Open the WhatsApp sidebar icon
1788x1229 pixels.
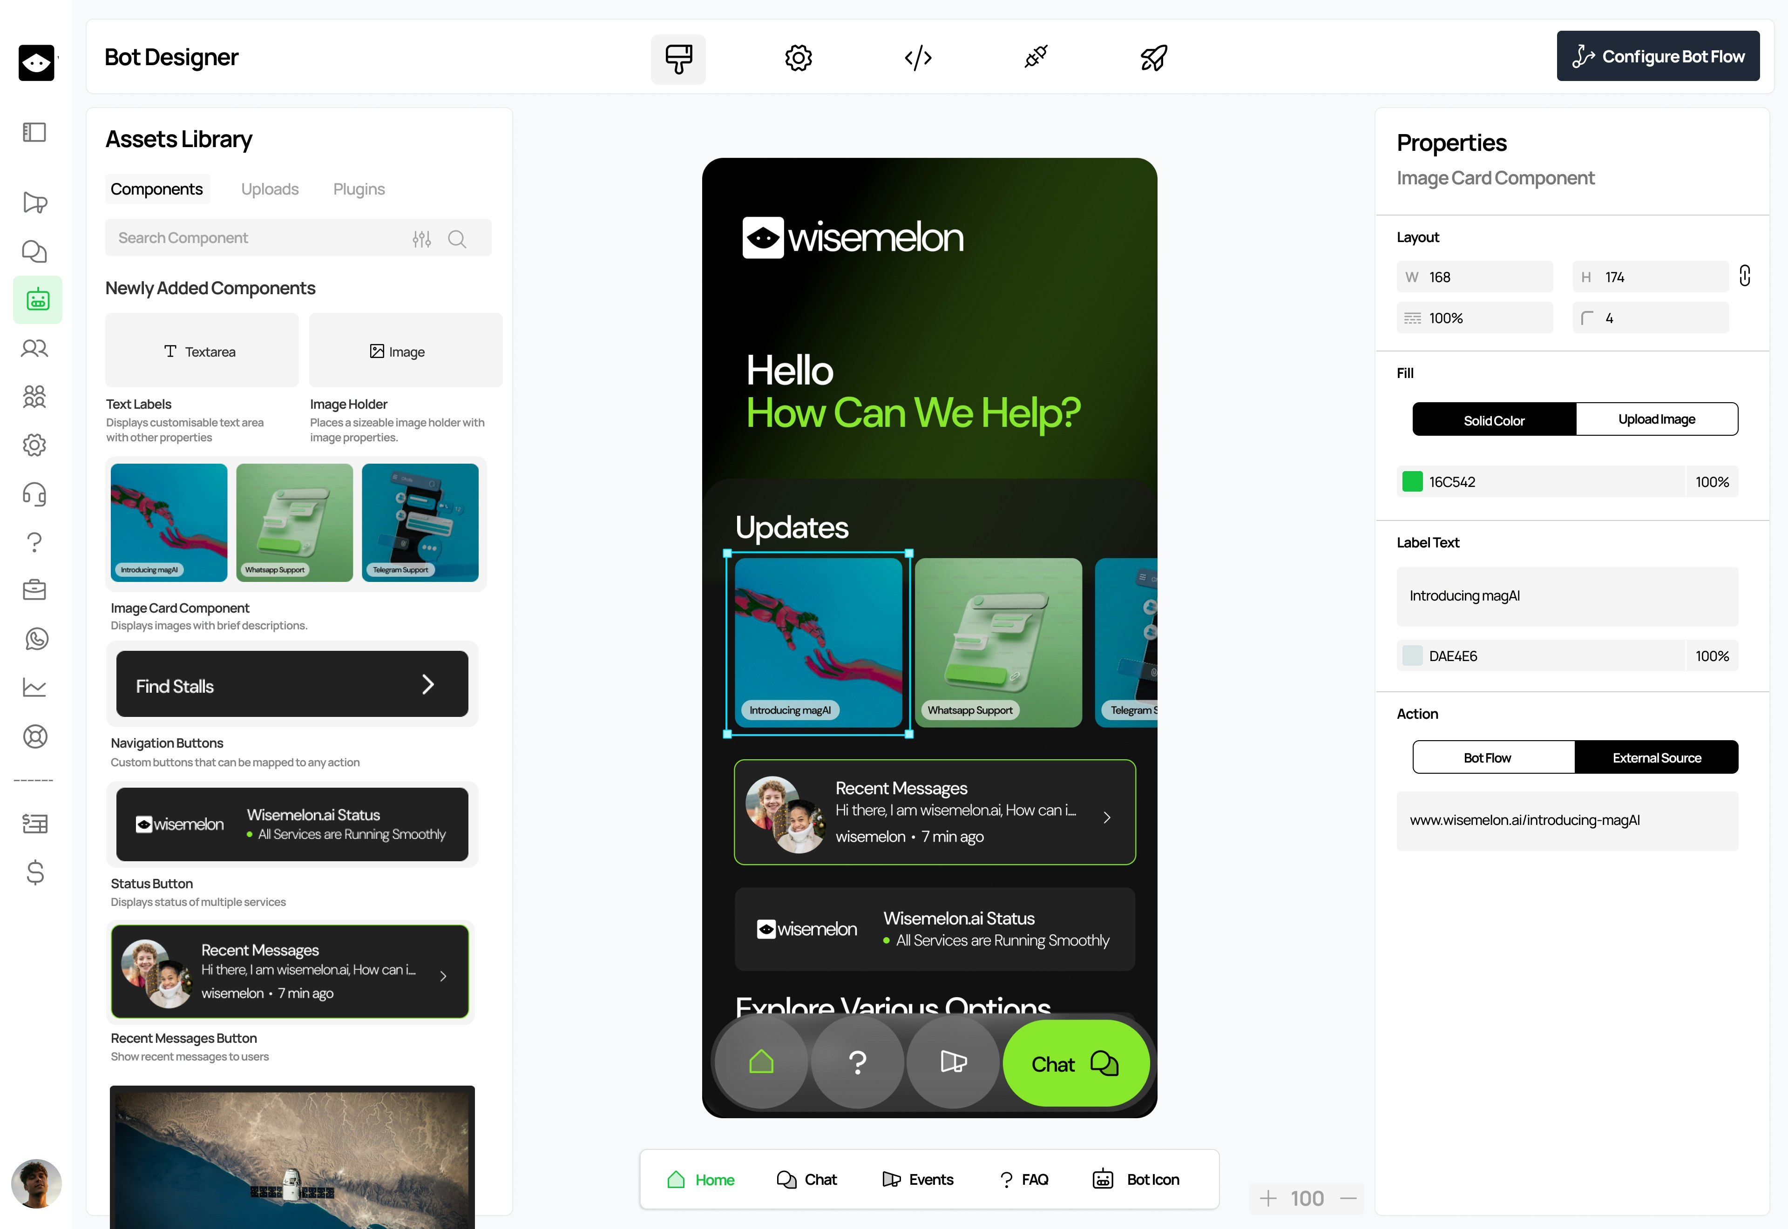[x=36, y=639]
